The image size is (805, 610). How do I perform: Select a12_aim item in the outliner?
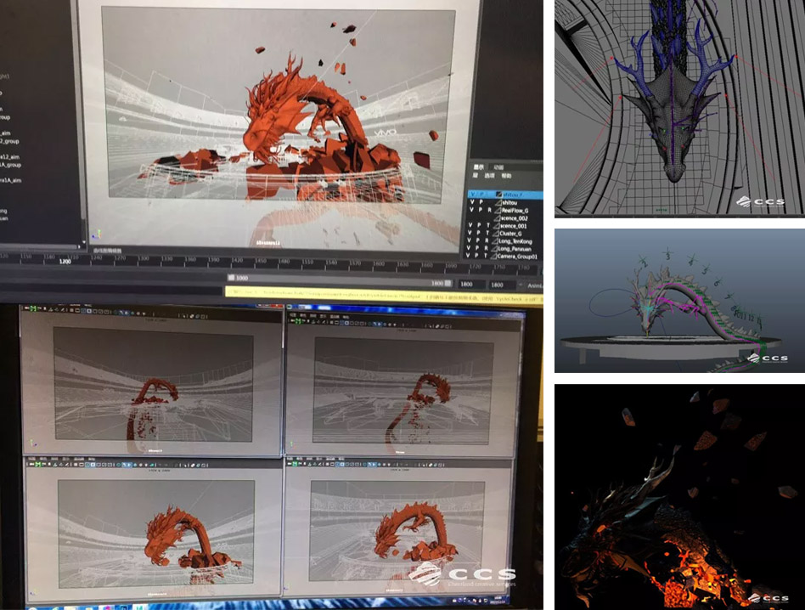tap(10, 156)
